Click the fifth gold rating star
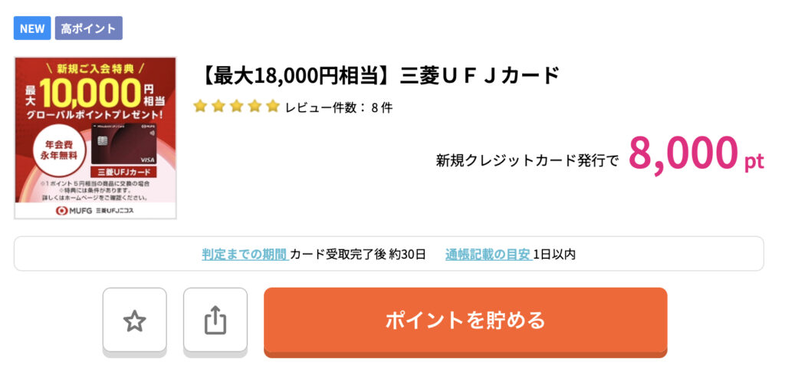785x392 pixels. (x=272, y=107)
